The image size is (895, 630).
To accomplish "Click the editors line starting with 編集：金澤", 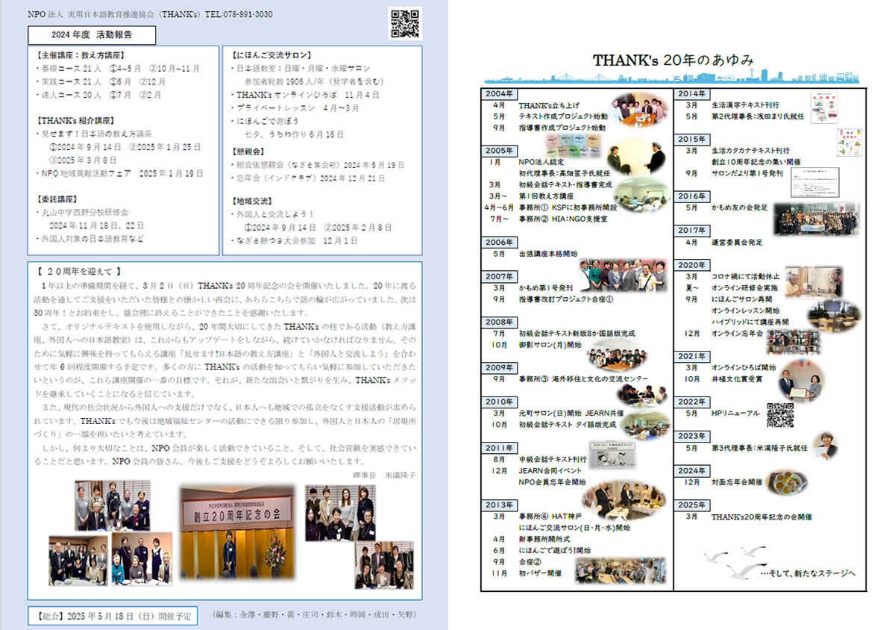I will click(x=315, y=615).
